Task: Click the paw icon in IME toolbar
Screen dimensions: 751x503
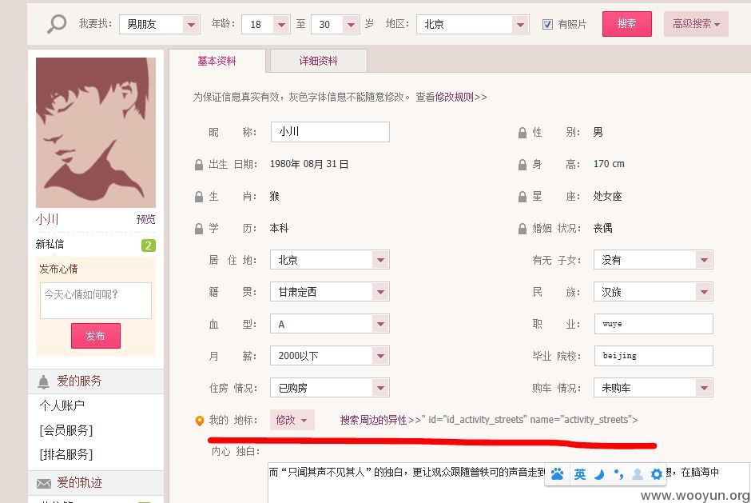Action: point(557,474)
